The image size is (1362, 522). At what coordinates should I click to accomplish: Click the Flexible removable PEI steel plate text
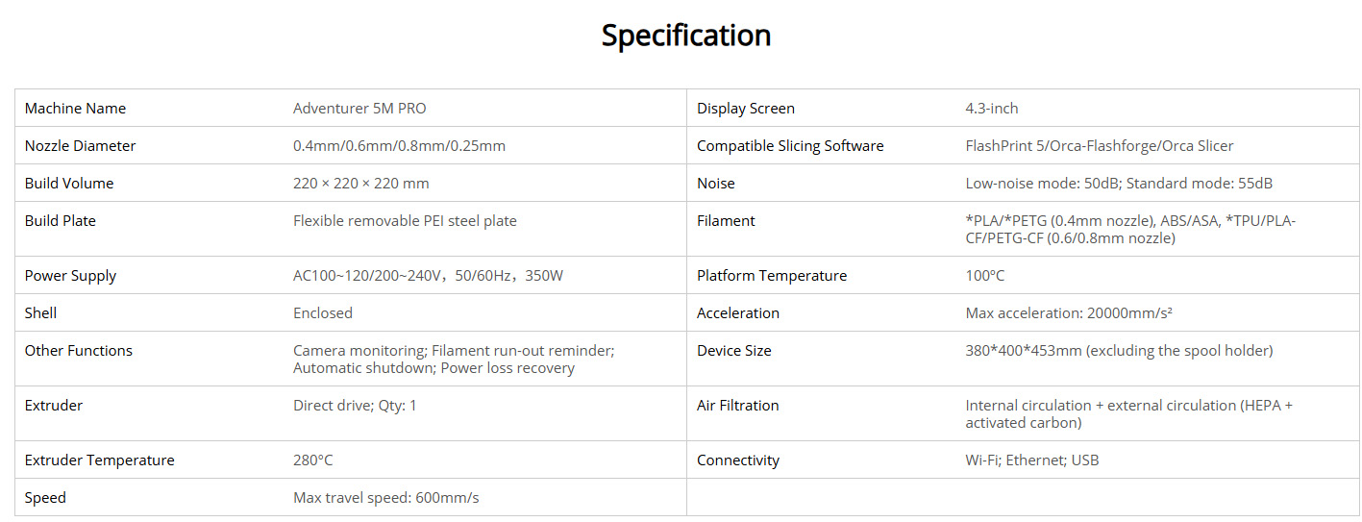click(405, 221)
